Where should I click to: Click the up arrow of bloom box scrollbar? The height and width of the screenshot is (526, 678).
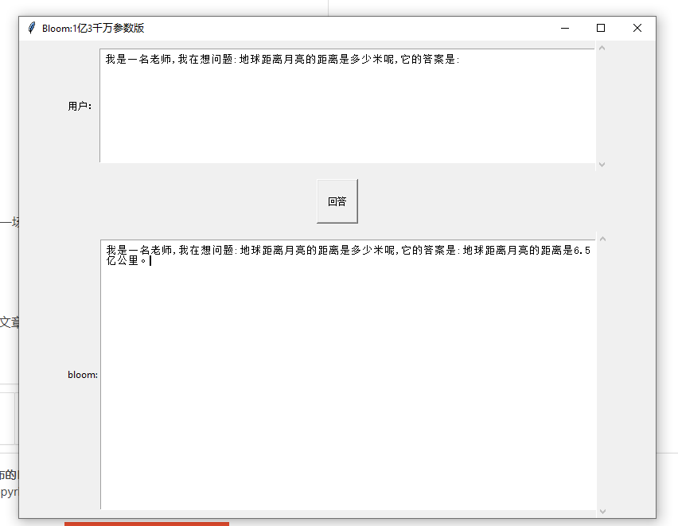click(x=602, y=239)
